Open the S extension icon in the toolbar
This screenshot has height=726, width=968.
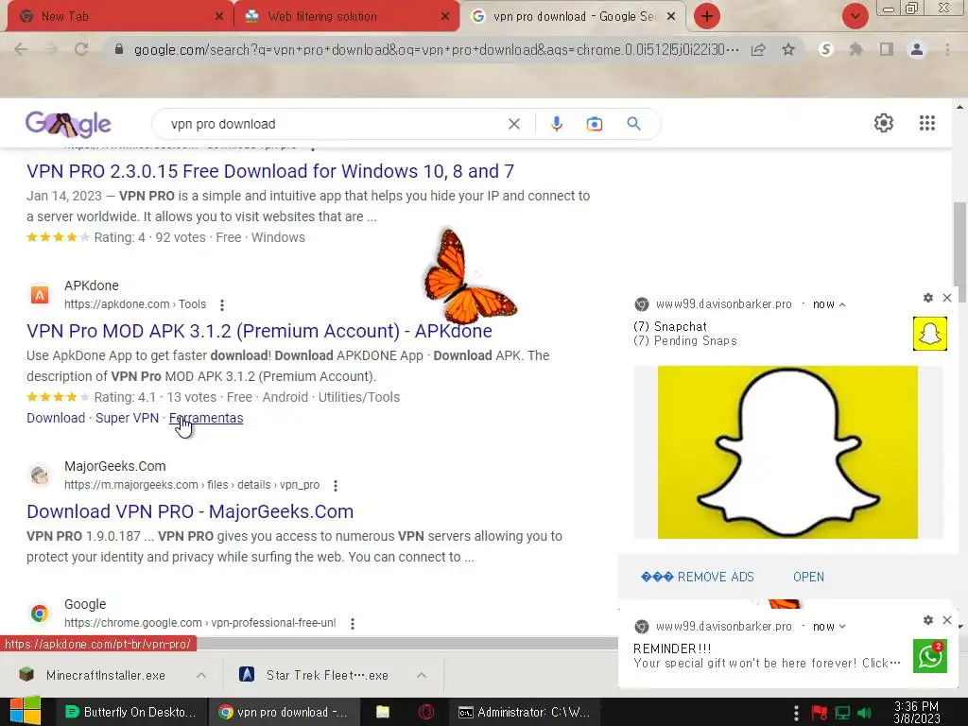point(826,50)
